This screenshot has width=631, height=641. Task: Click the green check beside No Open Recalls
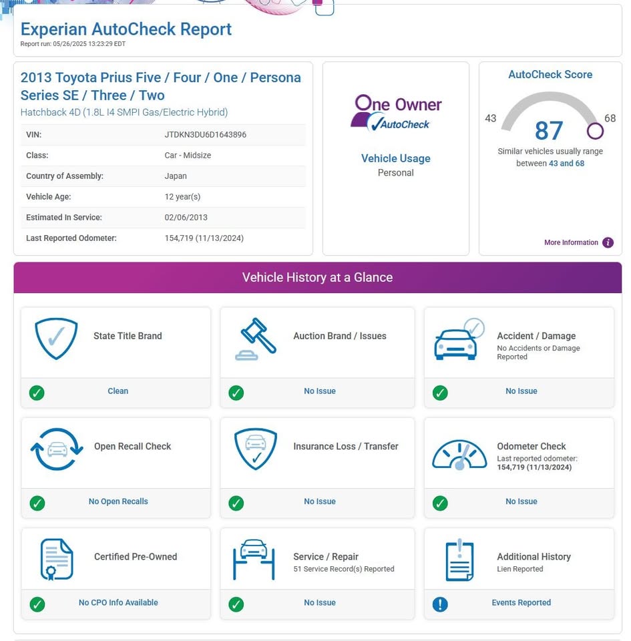tap(37, 503)
